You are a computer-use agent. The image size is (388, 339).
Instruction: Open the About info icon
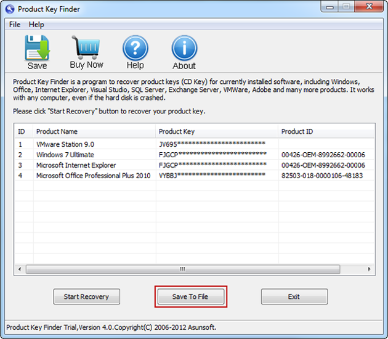pyautogui.click(x=184, y=48)
